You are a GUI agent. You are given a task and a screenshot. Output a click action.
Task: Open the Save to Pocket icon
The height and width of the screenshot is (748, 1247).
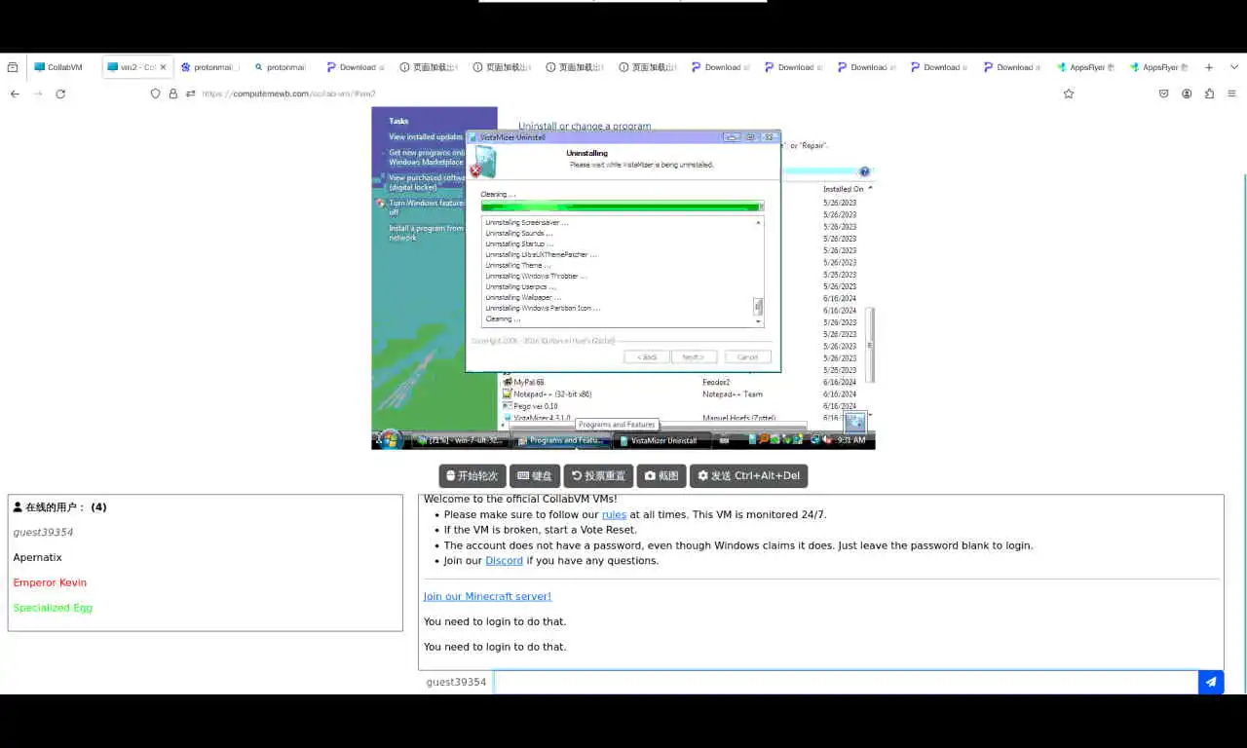tap(1163, 93)
